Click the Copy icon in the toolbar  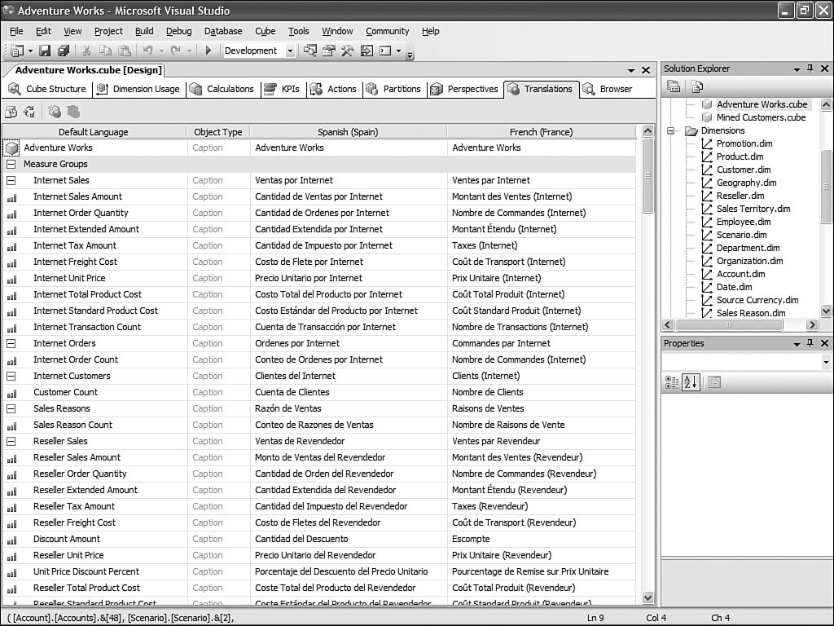[x=105, y=51]
